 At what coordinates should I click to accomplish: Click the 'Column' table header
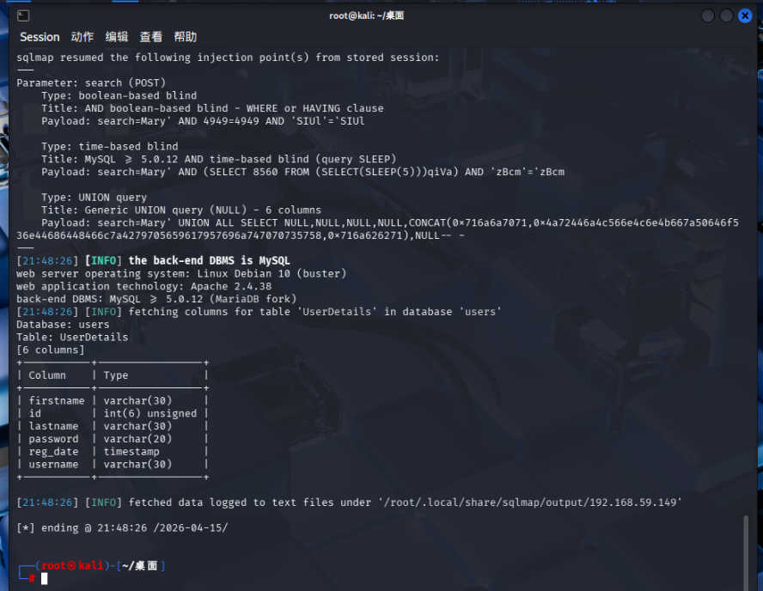[x=47, y=375]
